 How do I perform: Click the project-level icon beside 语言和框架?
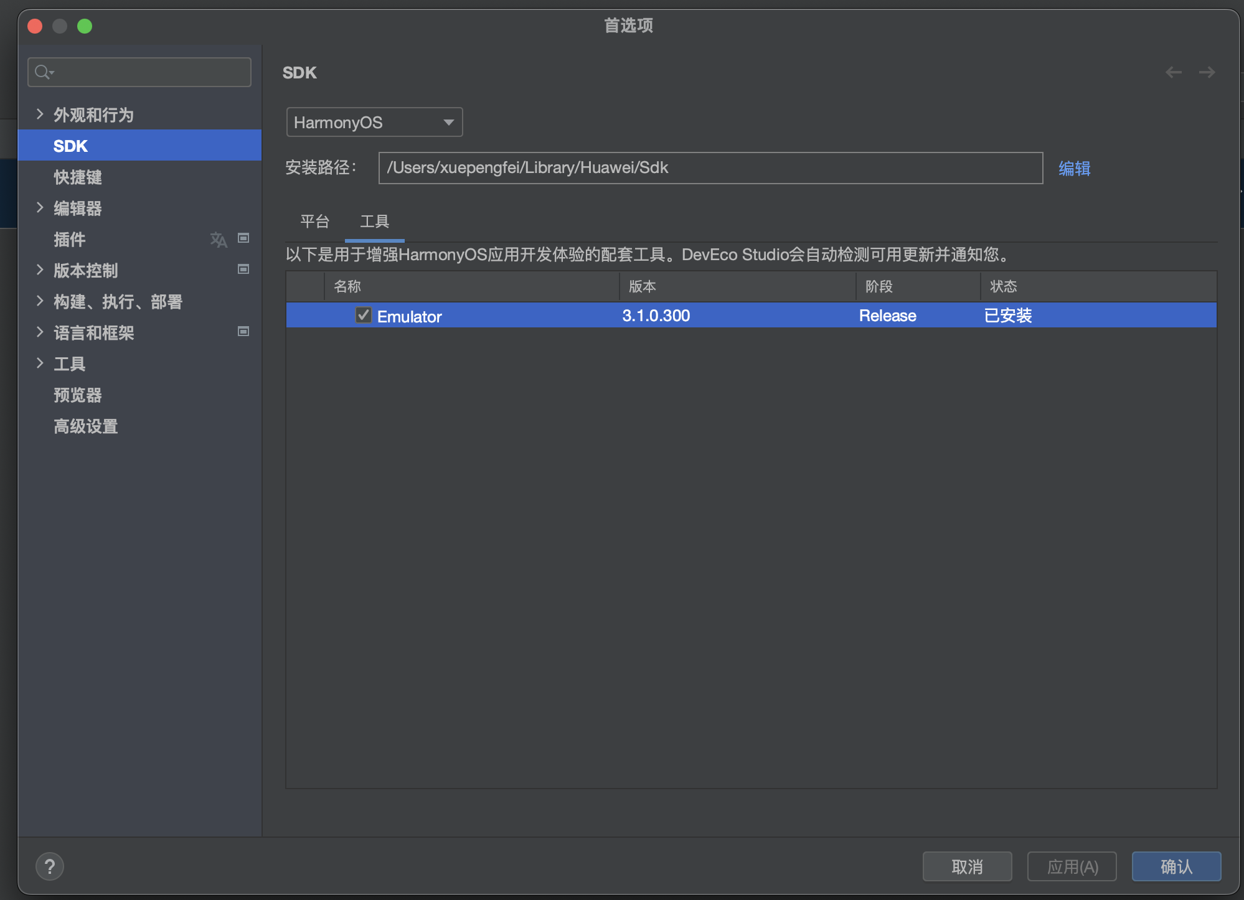coord(243,332)
